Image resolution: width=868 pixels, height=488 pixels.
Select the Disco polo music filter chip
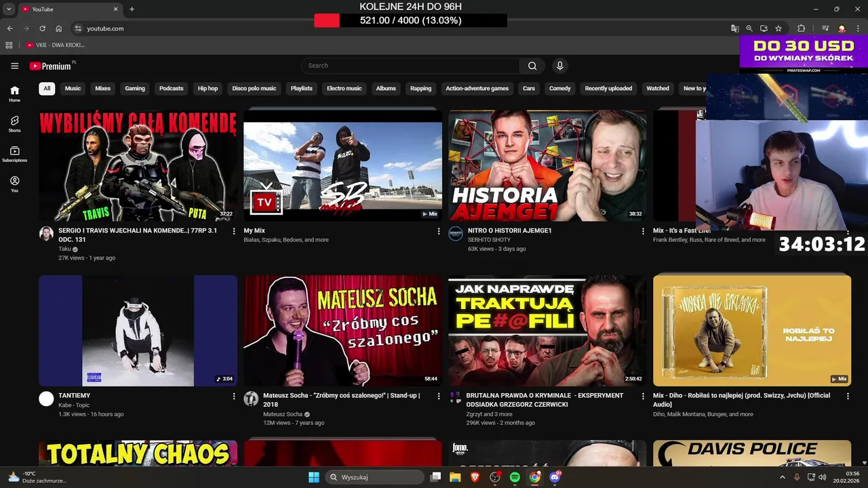point(254,88)
